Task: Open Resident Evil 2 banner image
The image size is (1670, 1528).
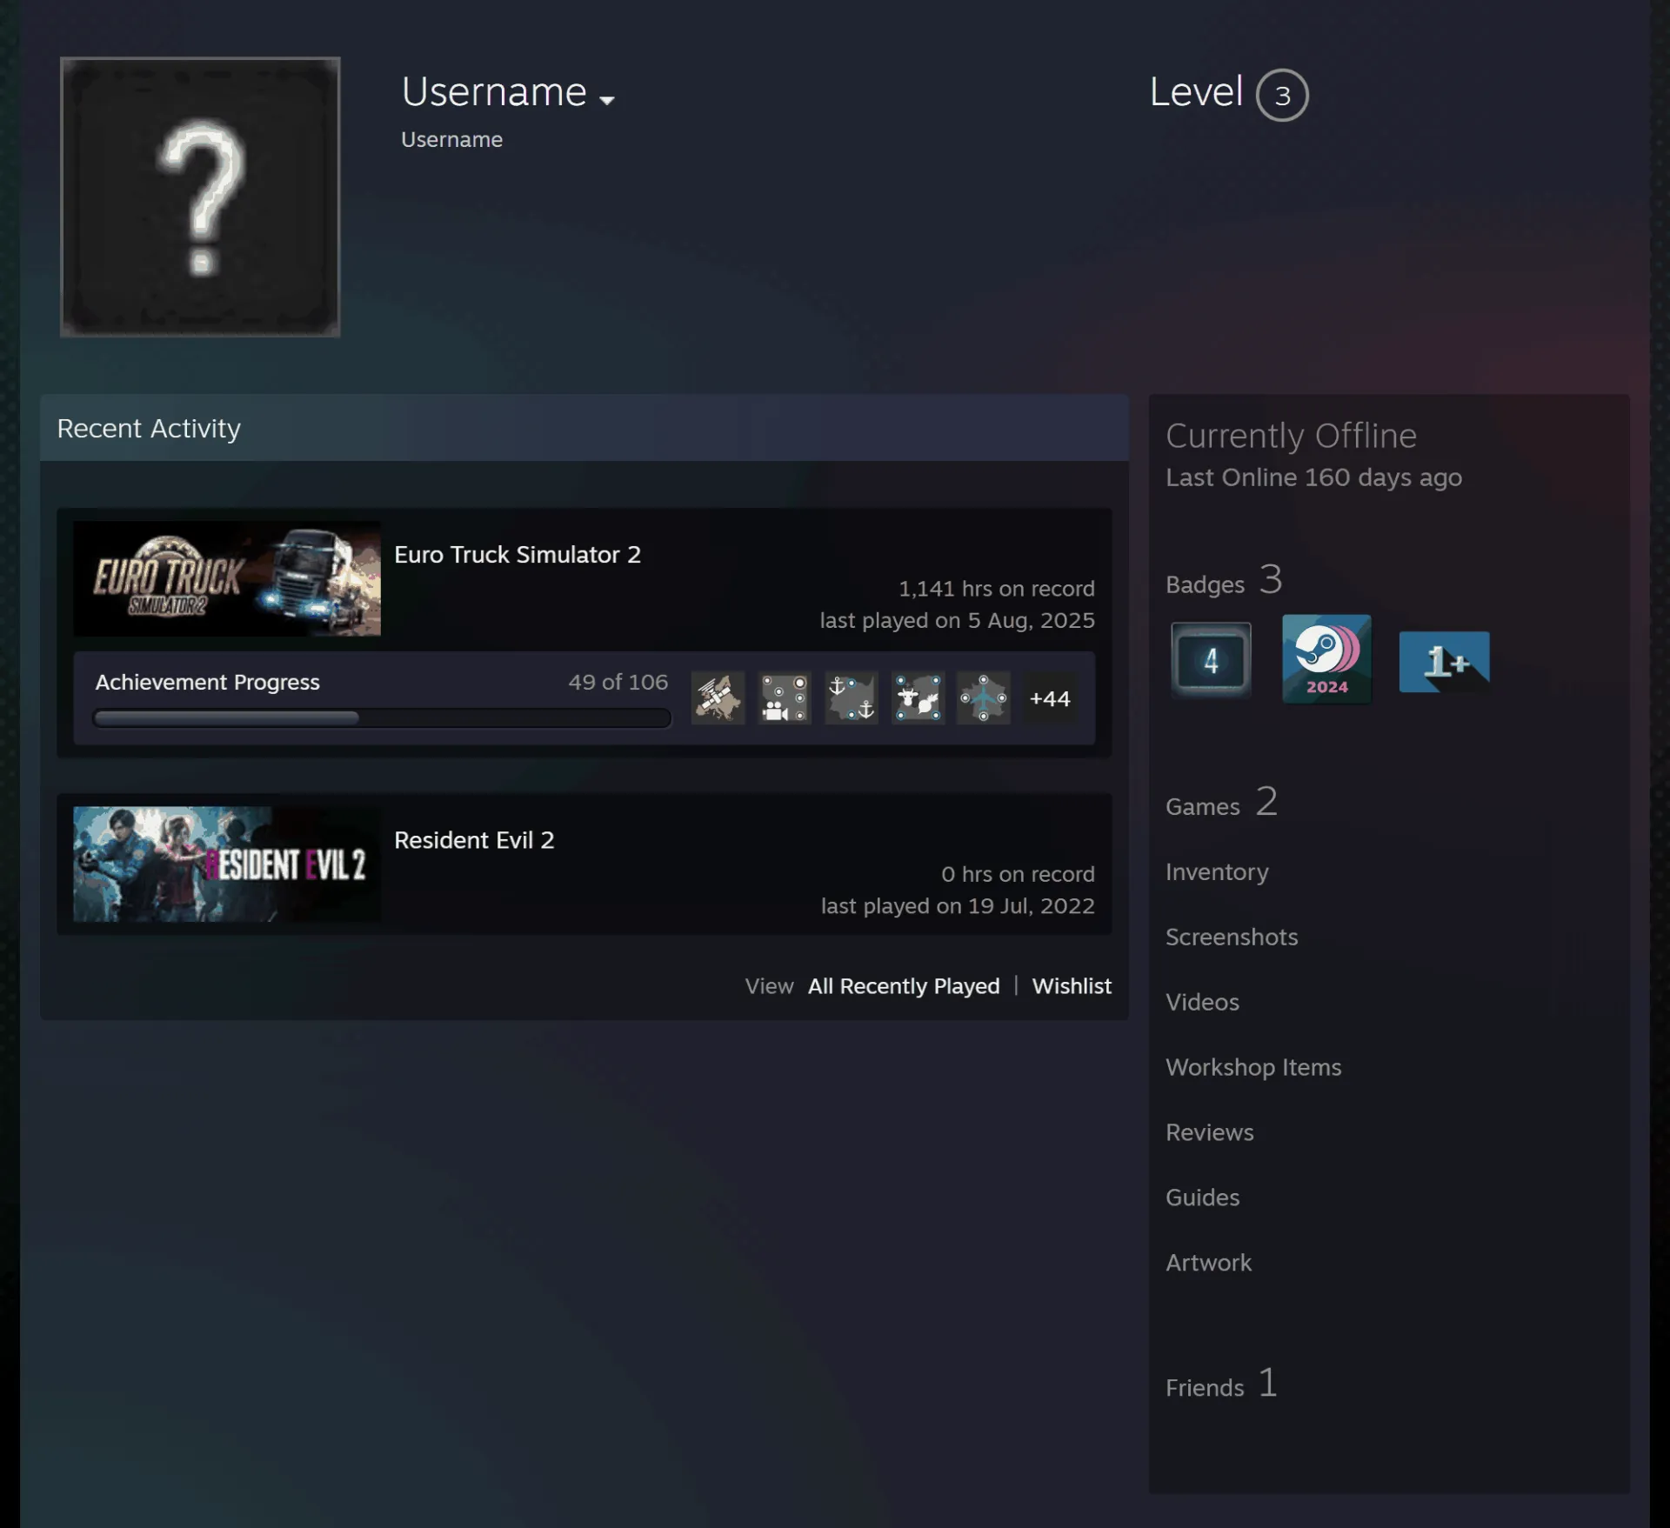Action: tap(227, 864)
